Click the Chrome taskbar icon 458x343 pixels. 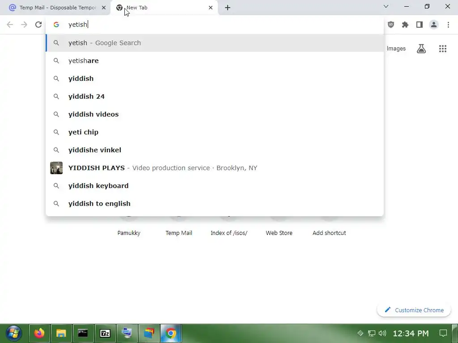[x=171, y=333]
